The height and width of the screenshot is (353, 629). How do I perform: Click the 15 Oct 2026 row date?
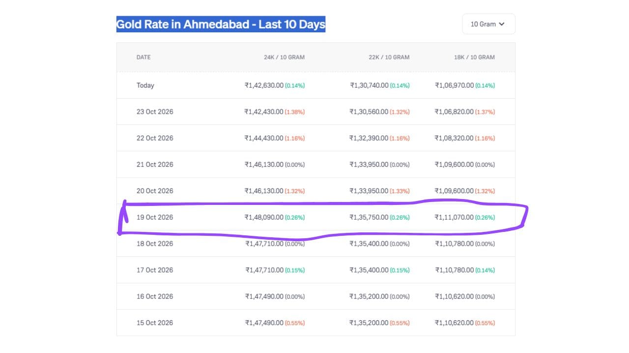pyautogui.click(x=155, y=323)
